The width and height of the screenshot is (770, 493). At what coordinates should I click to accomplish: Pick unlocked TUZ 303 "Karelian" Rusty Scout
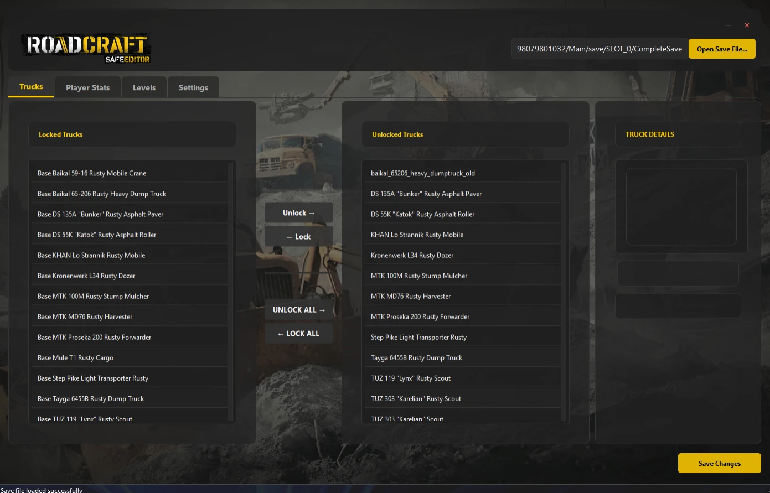point(462,398)
